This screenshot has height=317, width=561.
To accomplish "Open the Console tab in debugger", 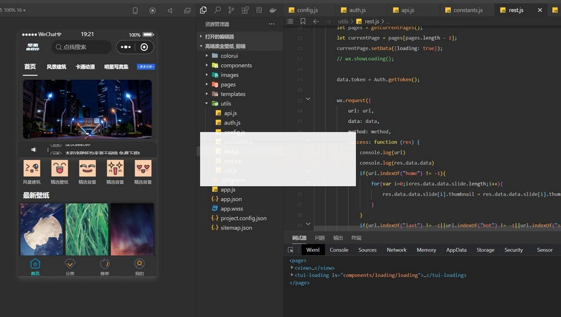I will pyautogui.click(x=339, y=250).
